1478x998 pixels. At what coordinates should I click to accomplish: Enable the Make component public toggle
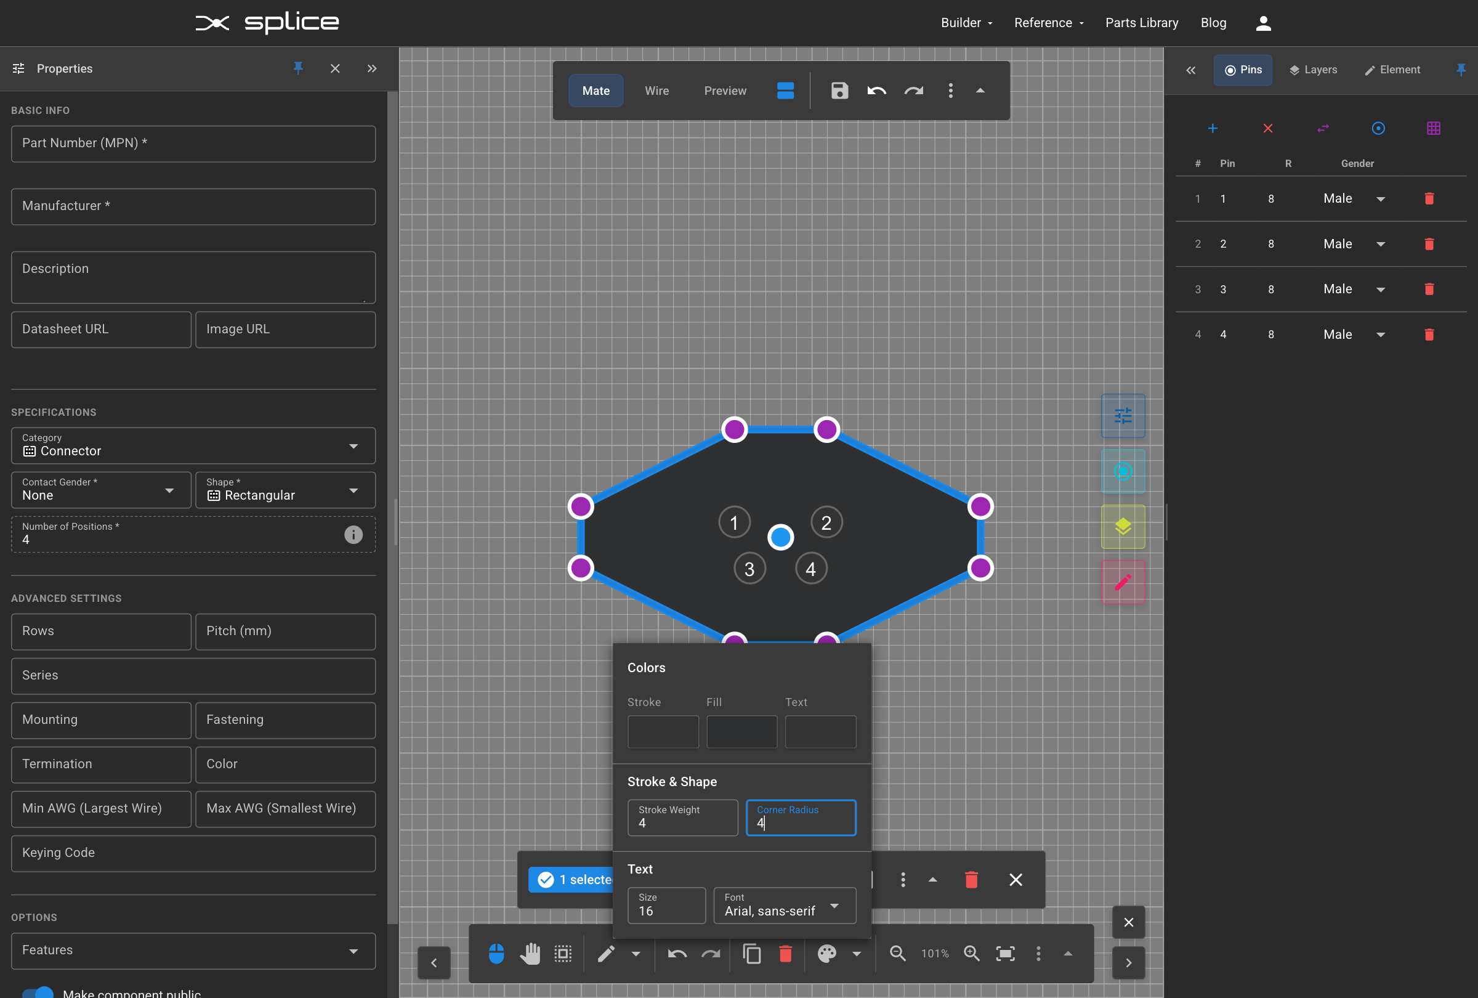38,992
